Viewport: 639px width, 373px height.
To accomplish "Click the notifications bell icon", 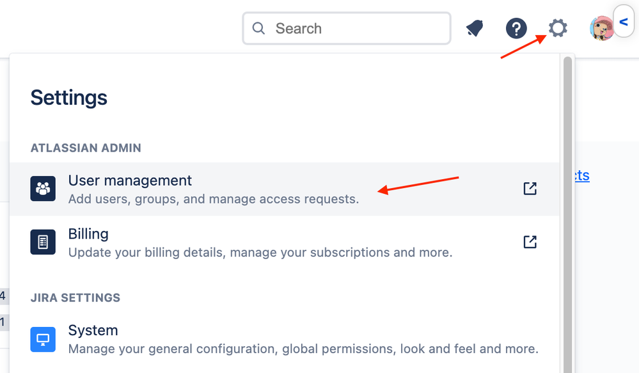I will pyautogui.click(x=475, y=28).
